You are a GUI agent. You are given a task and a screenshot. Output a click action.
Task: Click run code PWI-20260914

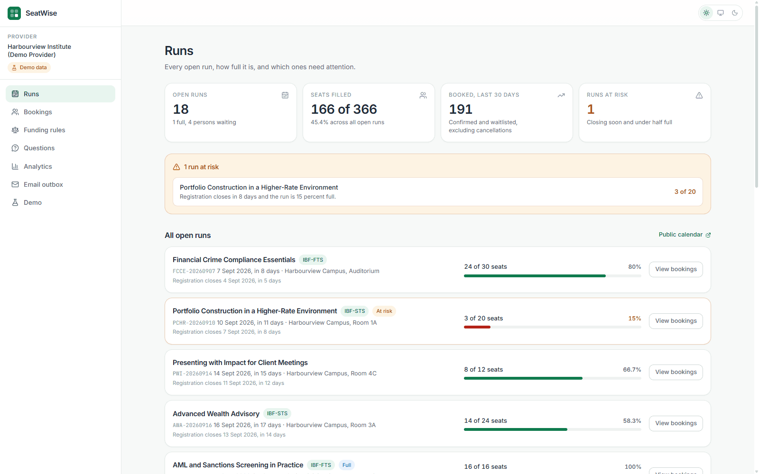pyautogui.click(x=192, y=374)
